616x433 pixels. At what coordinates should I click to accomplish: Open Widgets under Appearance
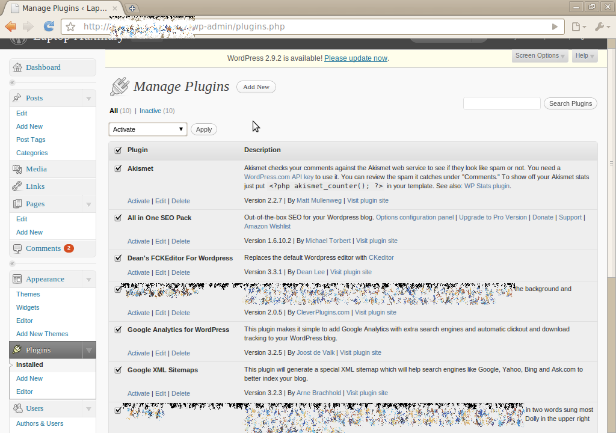(28, 307)
